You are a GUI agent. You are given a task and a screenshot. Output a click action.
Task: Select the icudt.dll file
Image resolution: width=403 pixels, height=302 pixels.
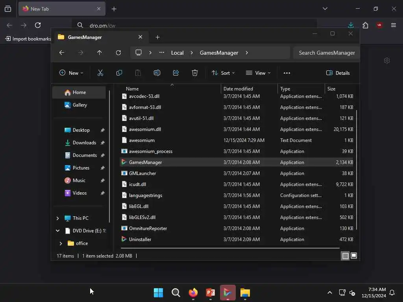click(237, 184)
